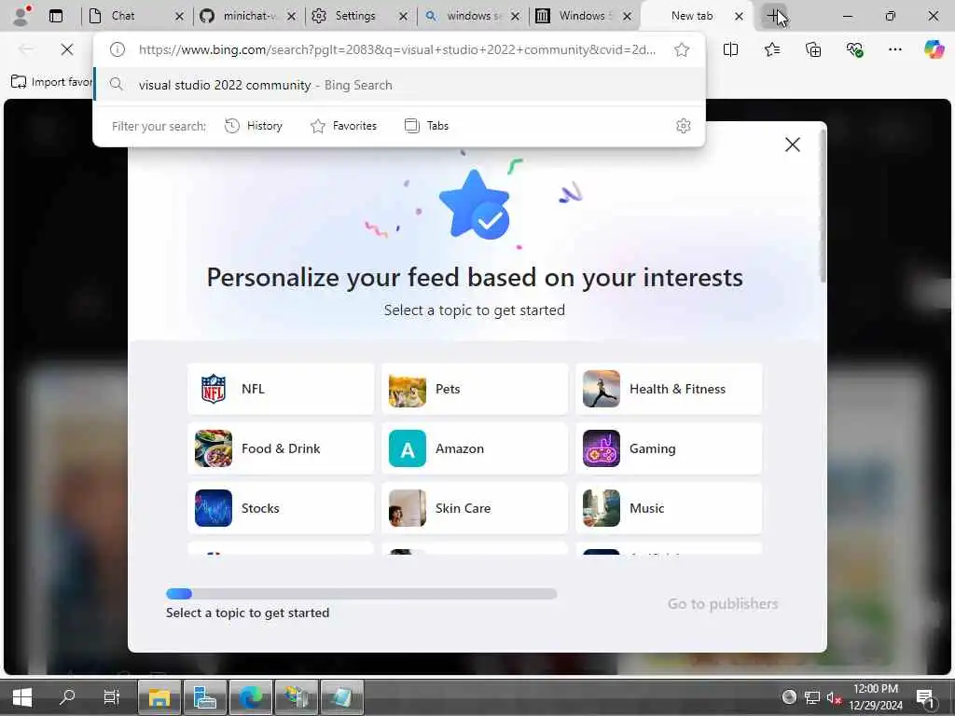Viewport: 955px width, 716px height.
Task: Filter search by History
Action: point(254,126)
